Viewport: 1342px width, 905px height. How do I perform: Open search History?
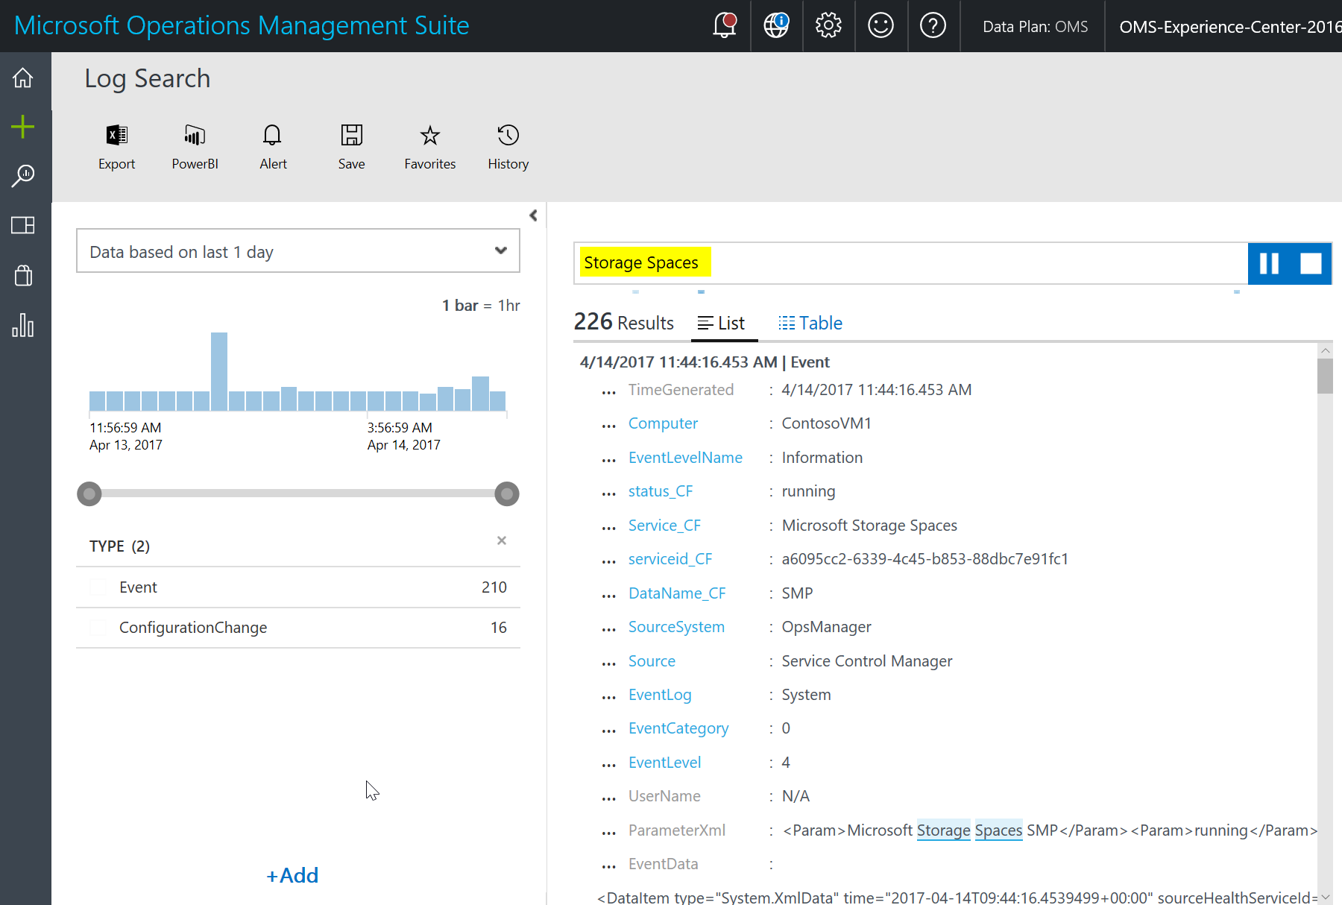pyautogui.click(x=508, y=148)
